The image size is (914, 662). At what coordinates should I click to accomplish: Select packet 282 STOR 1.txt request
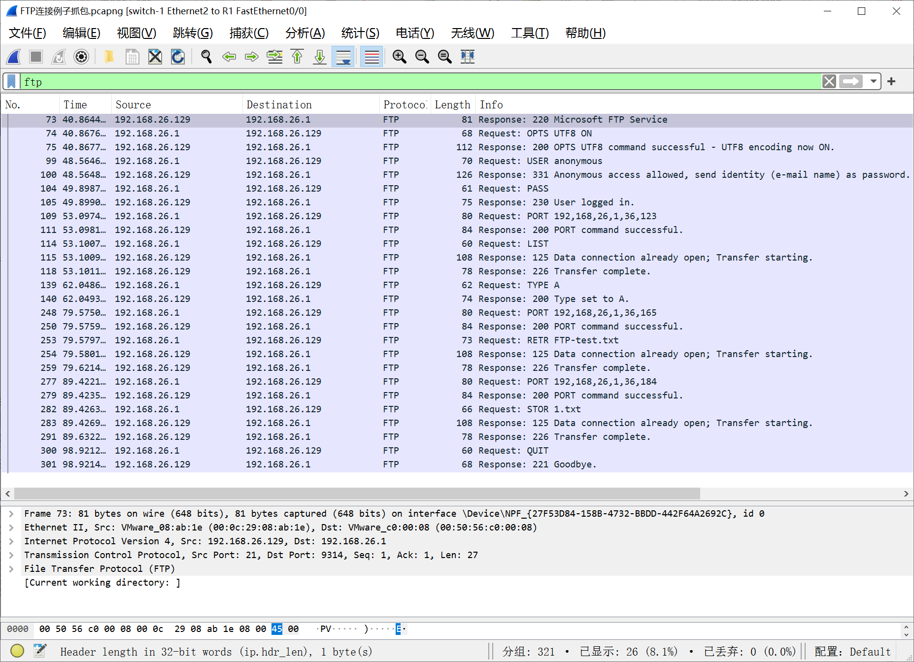click(x=457, y=409)
